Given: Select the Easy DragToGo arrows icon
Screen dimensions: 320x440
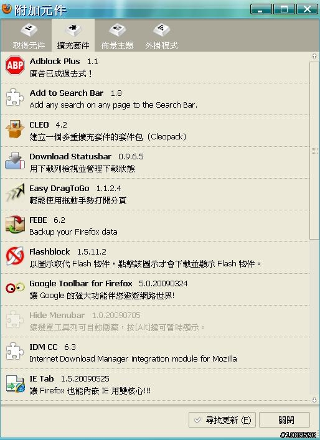Looking at the screenshot, I should click(x=15, y=192).
